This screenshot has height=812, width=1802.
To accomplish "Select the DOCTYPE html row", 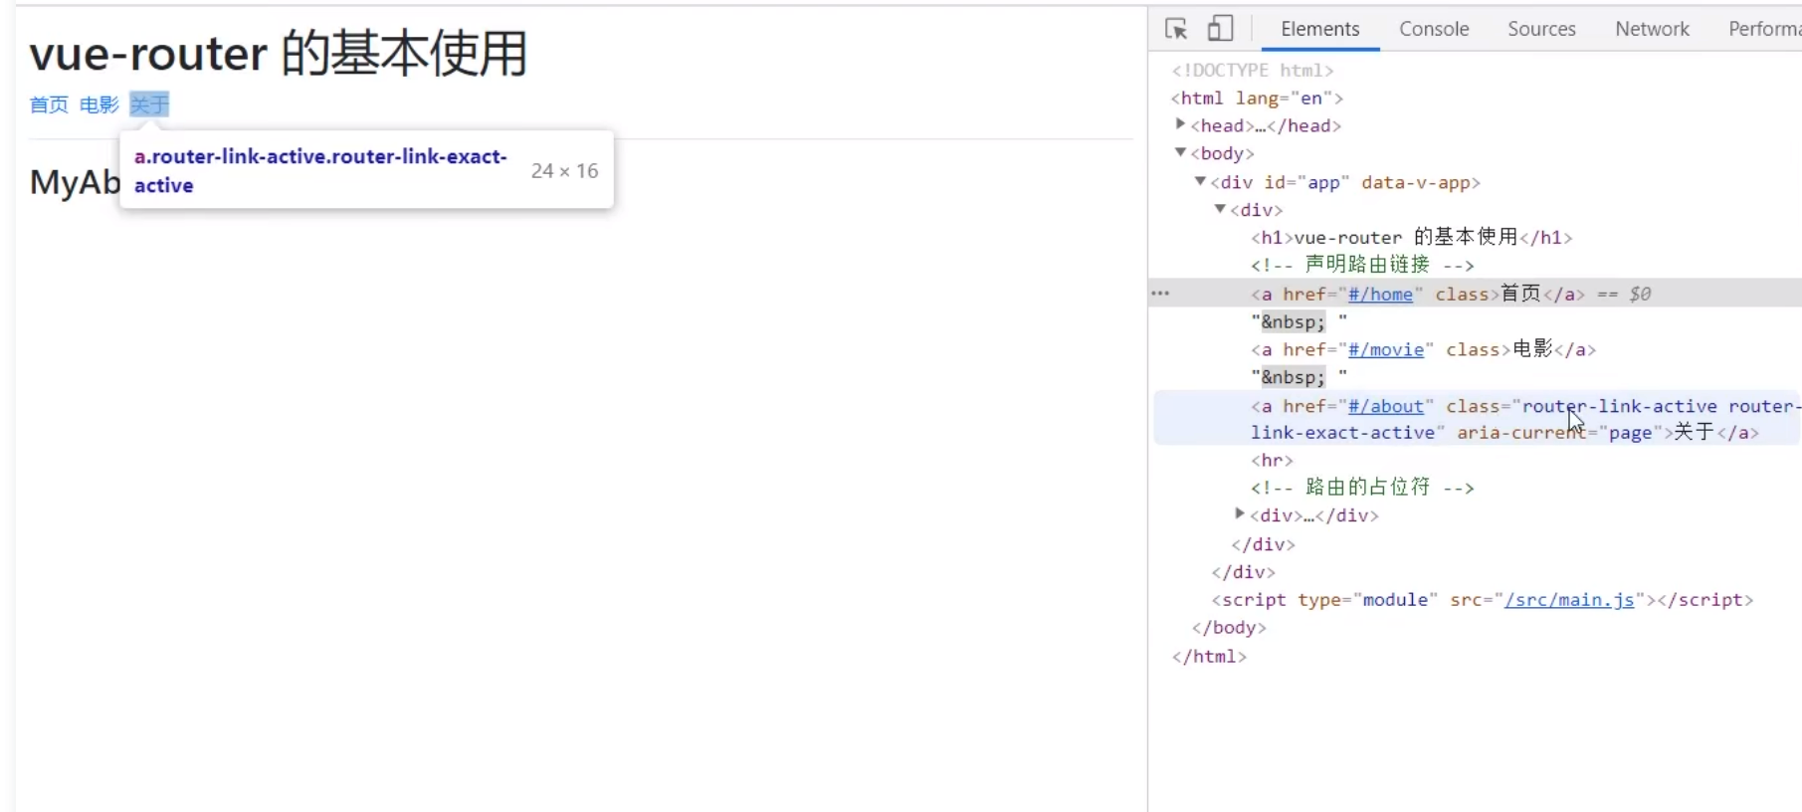I will [1252, 70].
